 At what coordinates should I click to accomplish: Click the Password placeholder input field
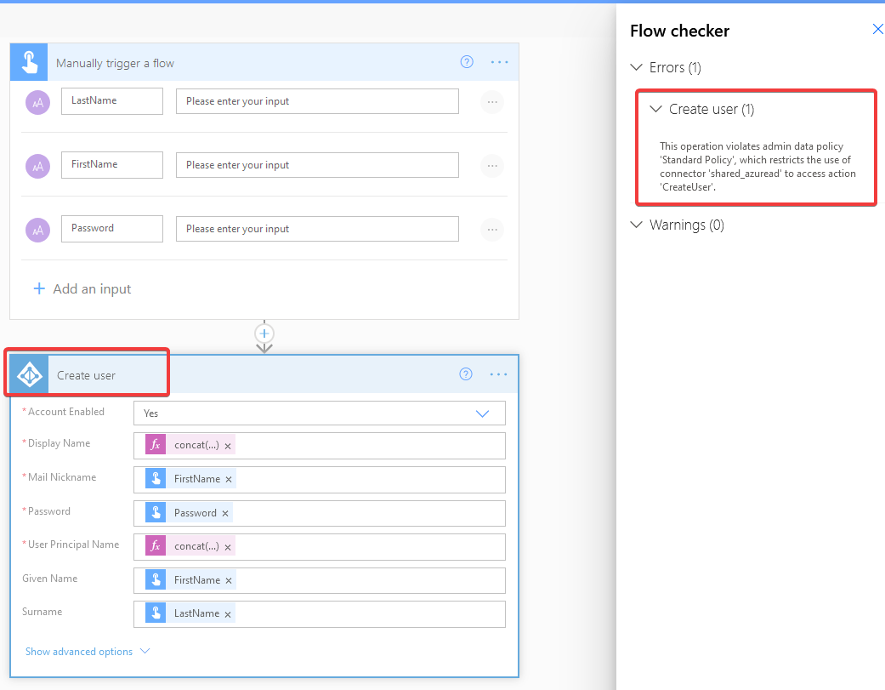pos(317,228)
